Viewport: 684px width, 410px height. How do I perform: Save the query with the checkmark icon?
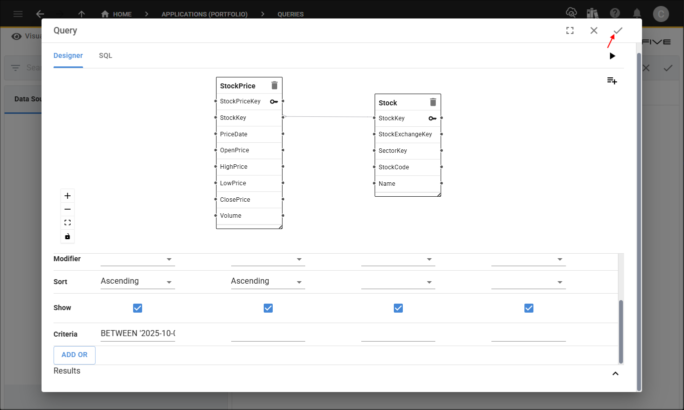click(x=618, y=30)
